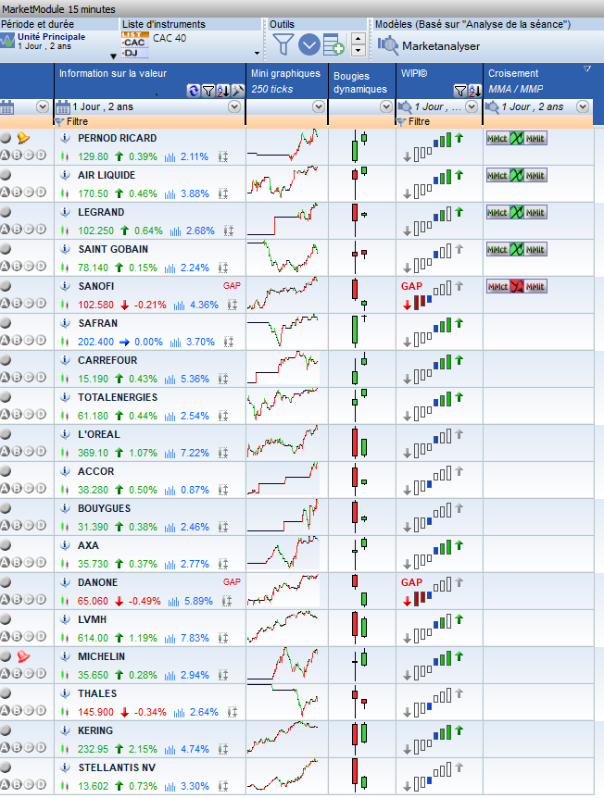Expand the Croisement '1 Jour , 2 ans' dropdown

coord(583,106)
